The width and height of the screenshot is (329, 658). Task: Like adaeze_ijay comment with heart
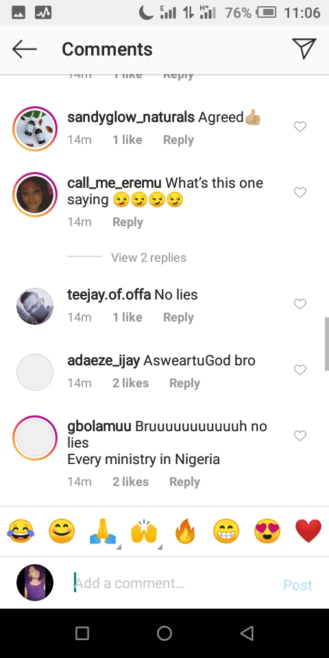300,369
